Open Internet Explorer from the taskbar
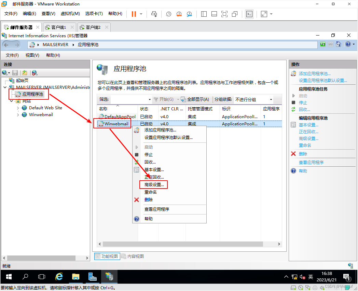This screenshot has width=358, height=291. [x=59, y=277]
